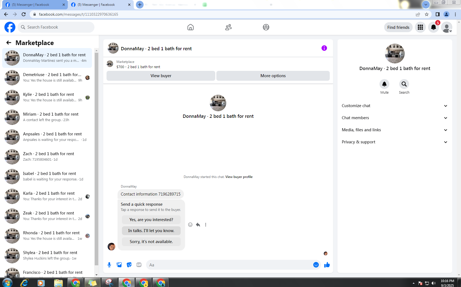Image resolution: width=461 pixels, height=287 pixels.
Task: Open more message options three-dot icon
Action: pyautogui.click(x=206, y=225)
